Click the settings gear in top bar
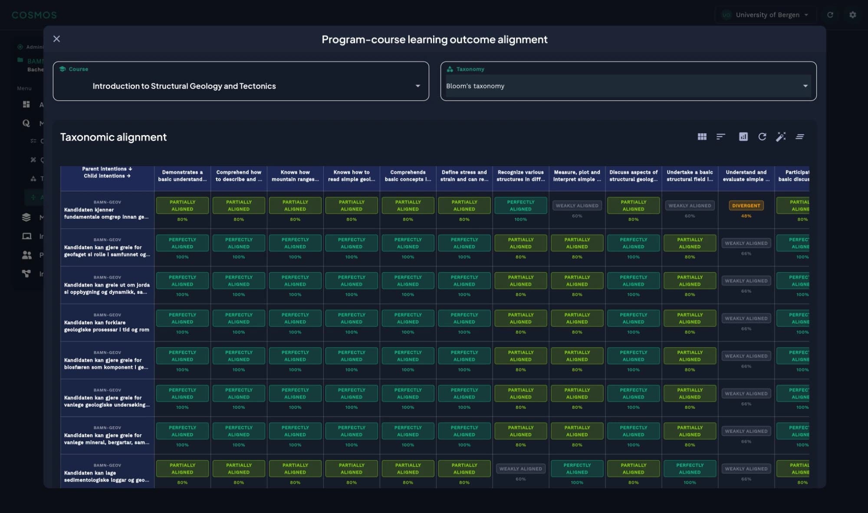This screenshot has height=513, width=868. coord(852,15)
